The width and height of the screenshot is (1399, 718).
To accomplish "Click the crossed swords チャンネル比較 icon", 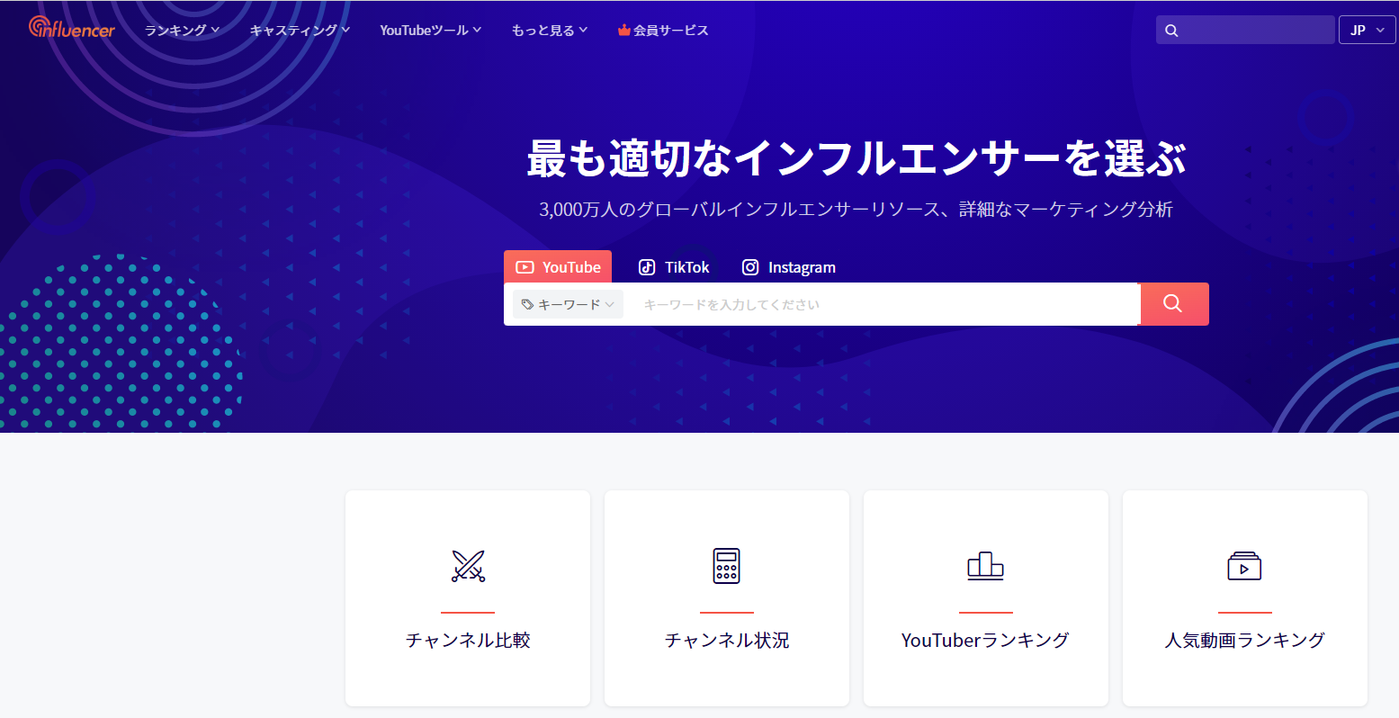I will 468,566.
